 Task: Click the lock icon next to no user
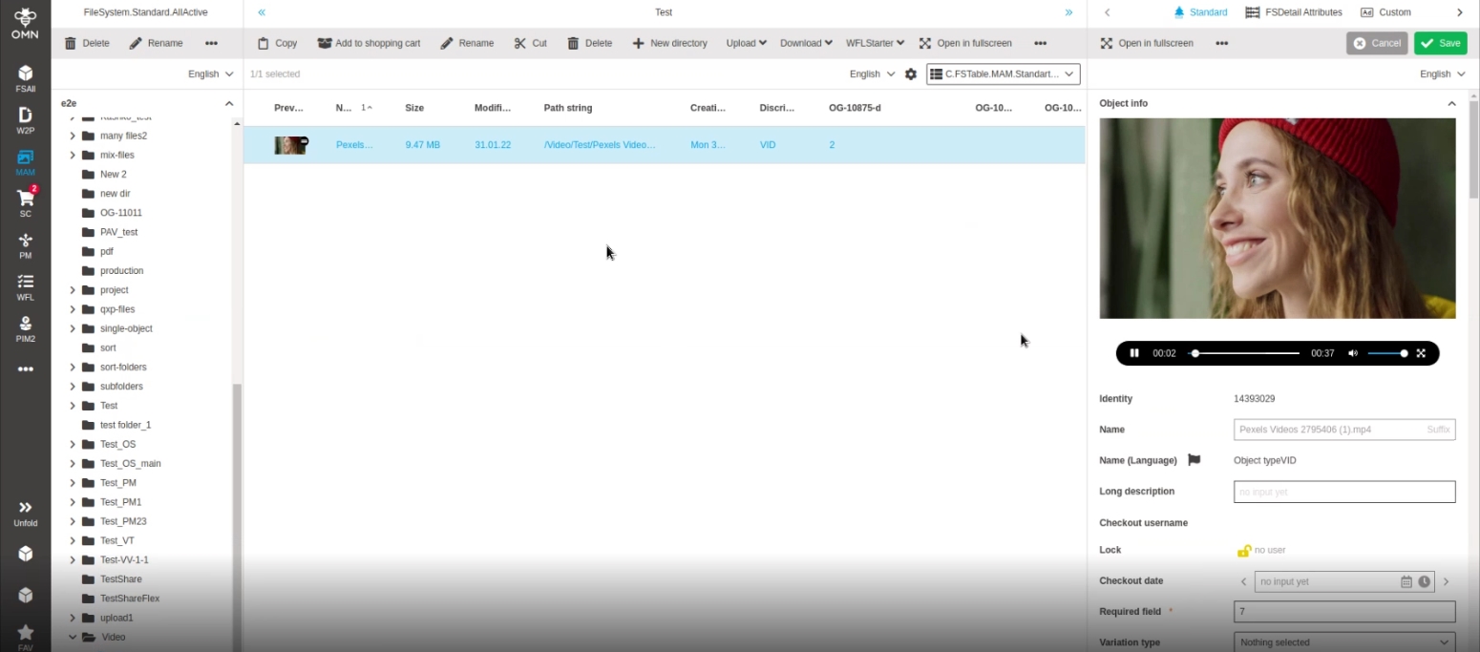point(1244,550)
